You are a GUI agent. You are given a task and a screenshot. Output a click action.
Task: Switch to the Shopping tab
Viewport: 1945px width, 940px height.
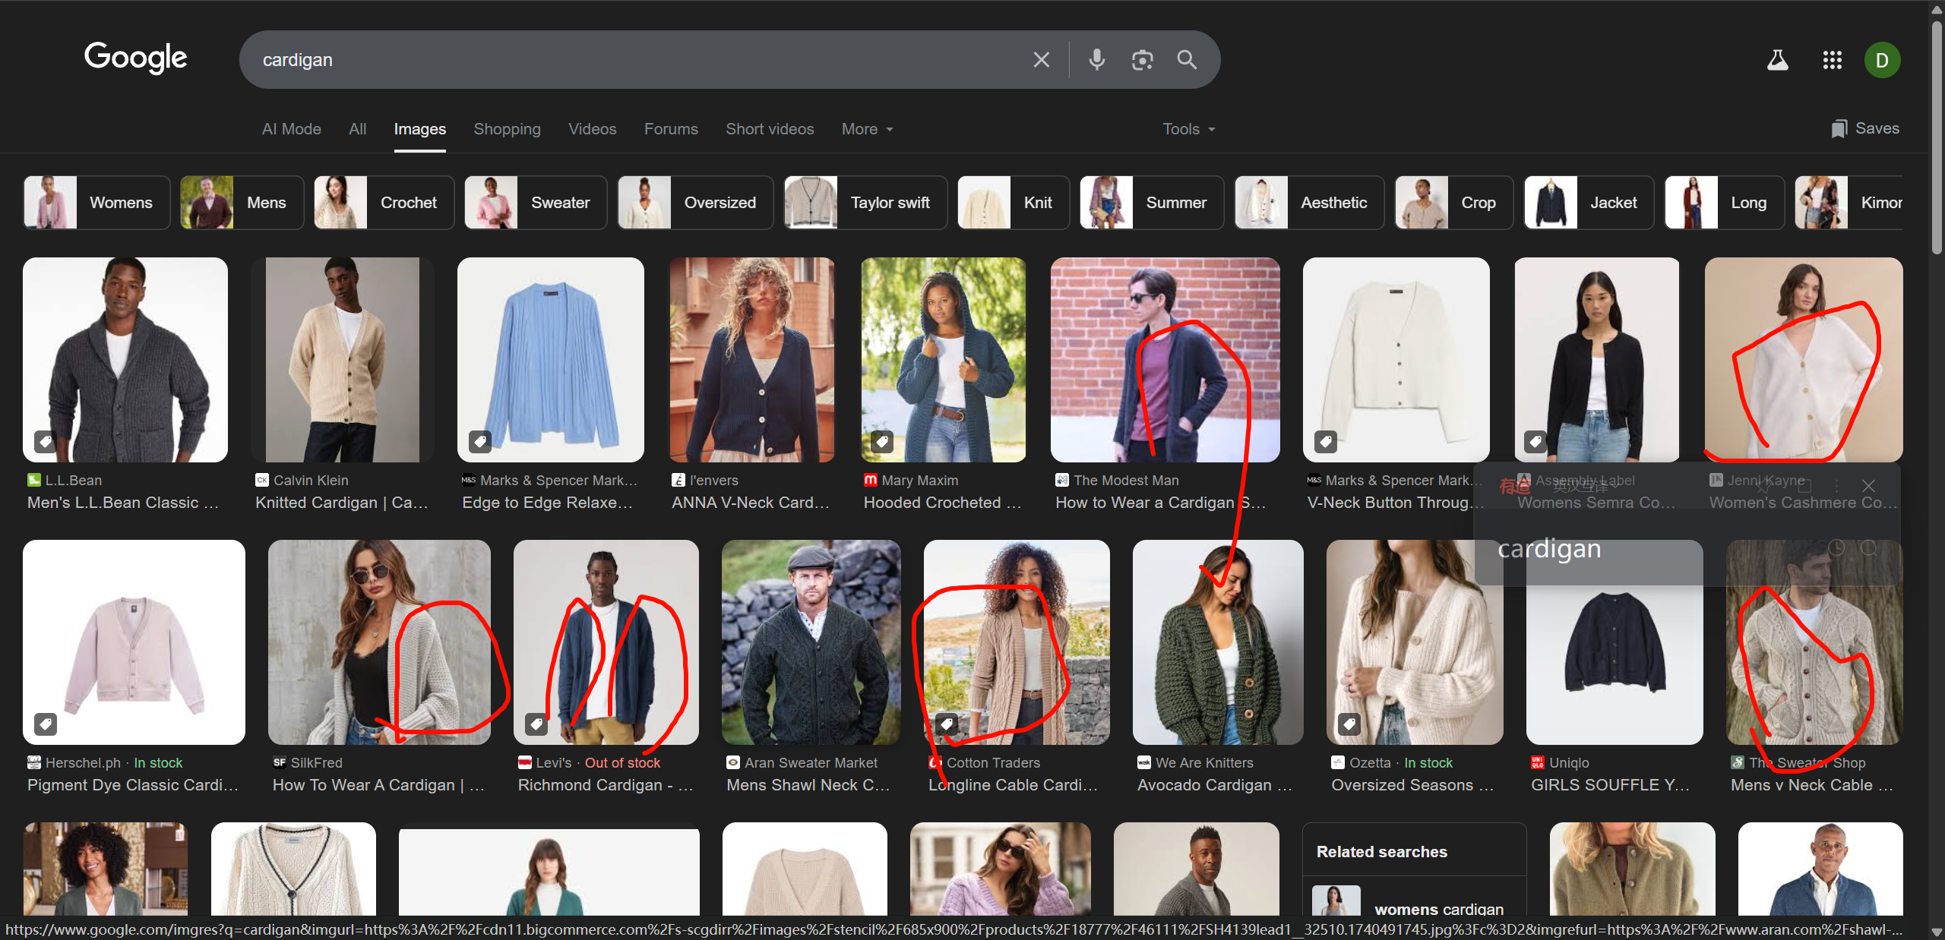point(508,129)
